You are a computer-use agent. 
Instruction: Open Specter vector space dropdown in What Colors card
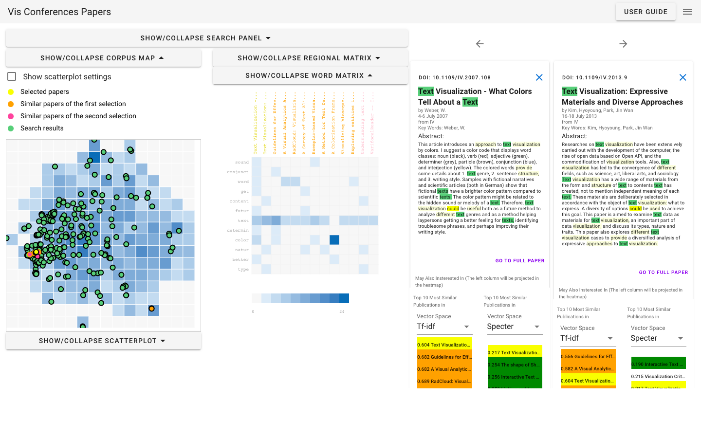[x=515, y=327]
